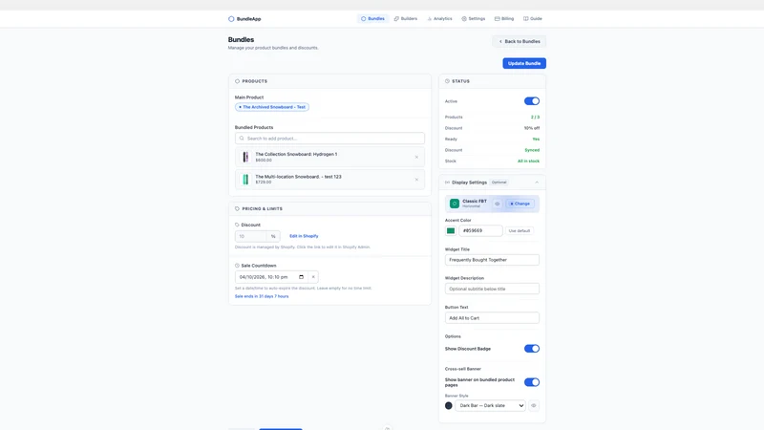This screenshot has width=764, height=430.
Task: Click the Edit in Shopify link
Action: 304,236
